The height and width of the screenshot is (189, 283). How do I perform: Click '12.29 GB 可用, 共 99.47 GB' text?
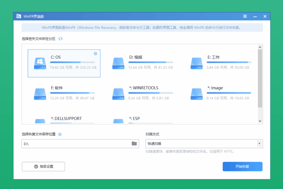pyautogui.click(x=72, y=98)
